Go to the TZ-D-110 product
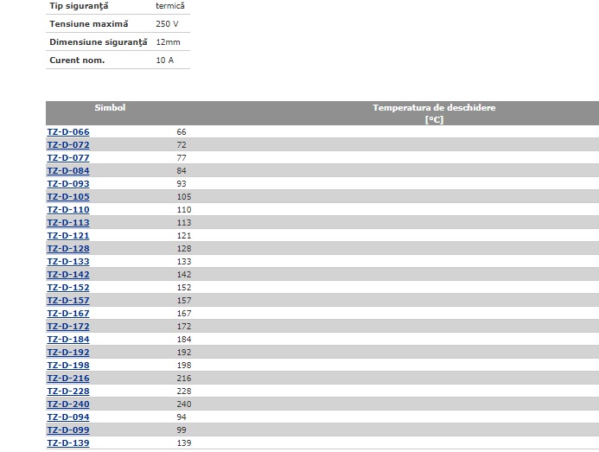 coord(68,210)
